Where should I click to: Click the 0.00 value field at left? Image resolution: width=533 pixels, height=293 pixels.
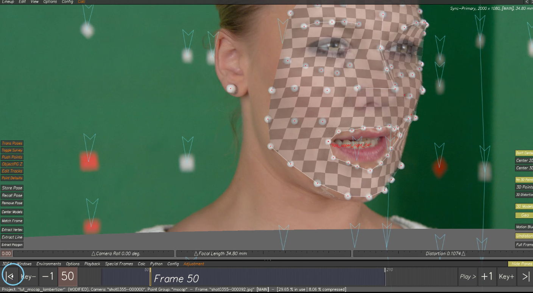(6, 254)
